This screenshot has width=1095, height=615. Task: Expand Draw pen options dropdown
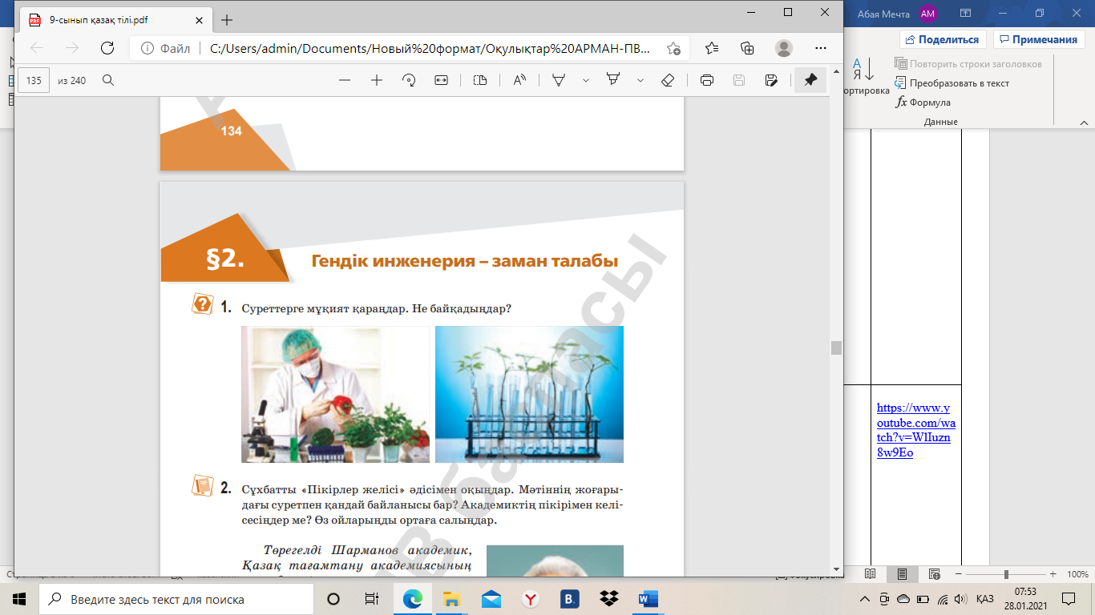586,80
